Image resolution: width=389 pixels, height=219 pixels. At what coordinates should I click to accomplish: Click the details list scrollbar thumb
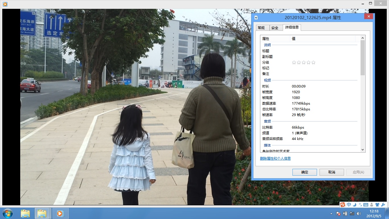(363, 58)
